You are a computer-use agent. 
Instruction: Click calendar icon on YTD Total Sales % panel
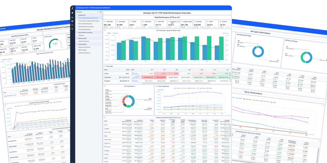point(105,86)
